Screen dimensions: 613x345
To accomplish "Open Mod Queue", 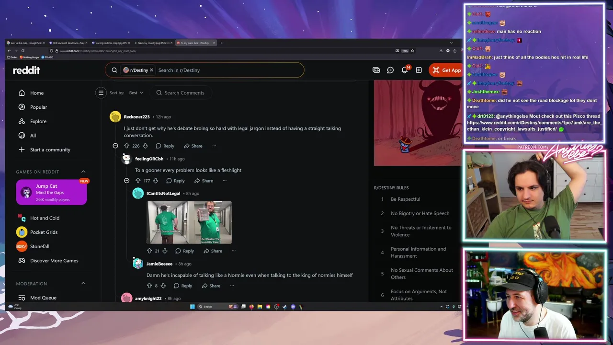I will click(43, 298).
